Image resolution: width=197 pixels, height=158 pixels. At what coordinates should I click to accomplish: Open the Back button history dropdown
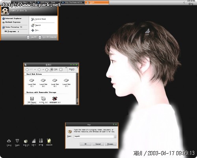coord(35,70)
